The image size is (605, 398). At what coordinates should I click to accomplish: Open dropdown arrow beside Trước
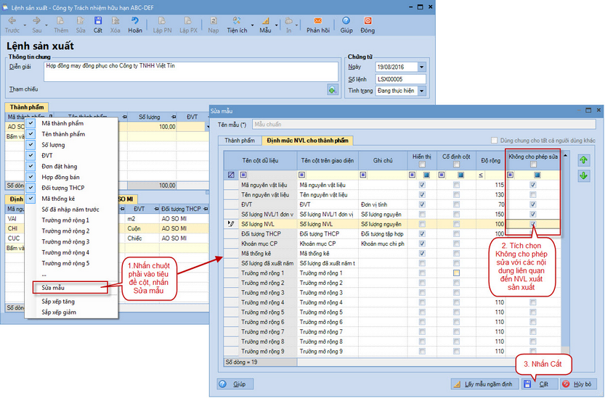pos(25,25)
